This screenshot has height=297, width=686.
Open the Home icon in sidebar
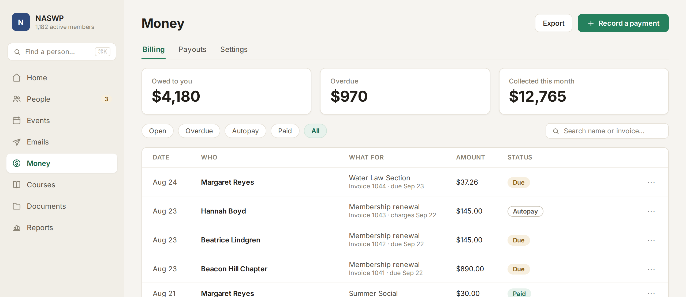(x=17, y=78)
